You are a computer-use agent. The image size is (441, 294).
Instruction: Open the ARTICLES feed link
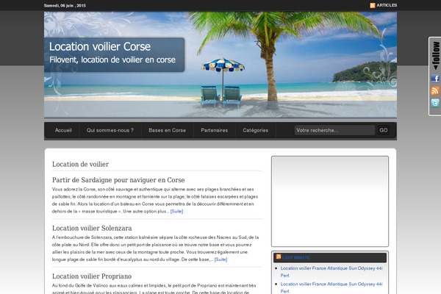coord(387,5)
